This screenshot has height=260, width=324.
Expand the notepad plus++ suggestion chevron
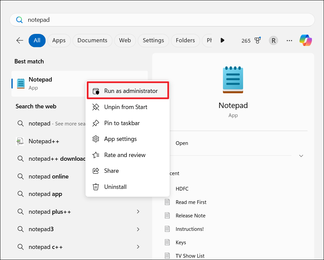(x=138, y=212)
